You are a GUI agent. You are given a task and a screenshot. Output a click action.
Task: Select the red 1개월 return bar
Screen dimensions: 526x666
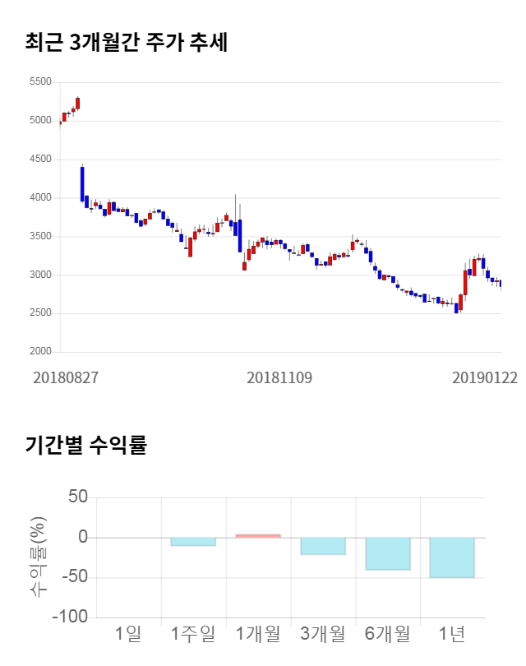(x=258, y=536)
